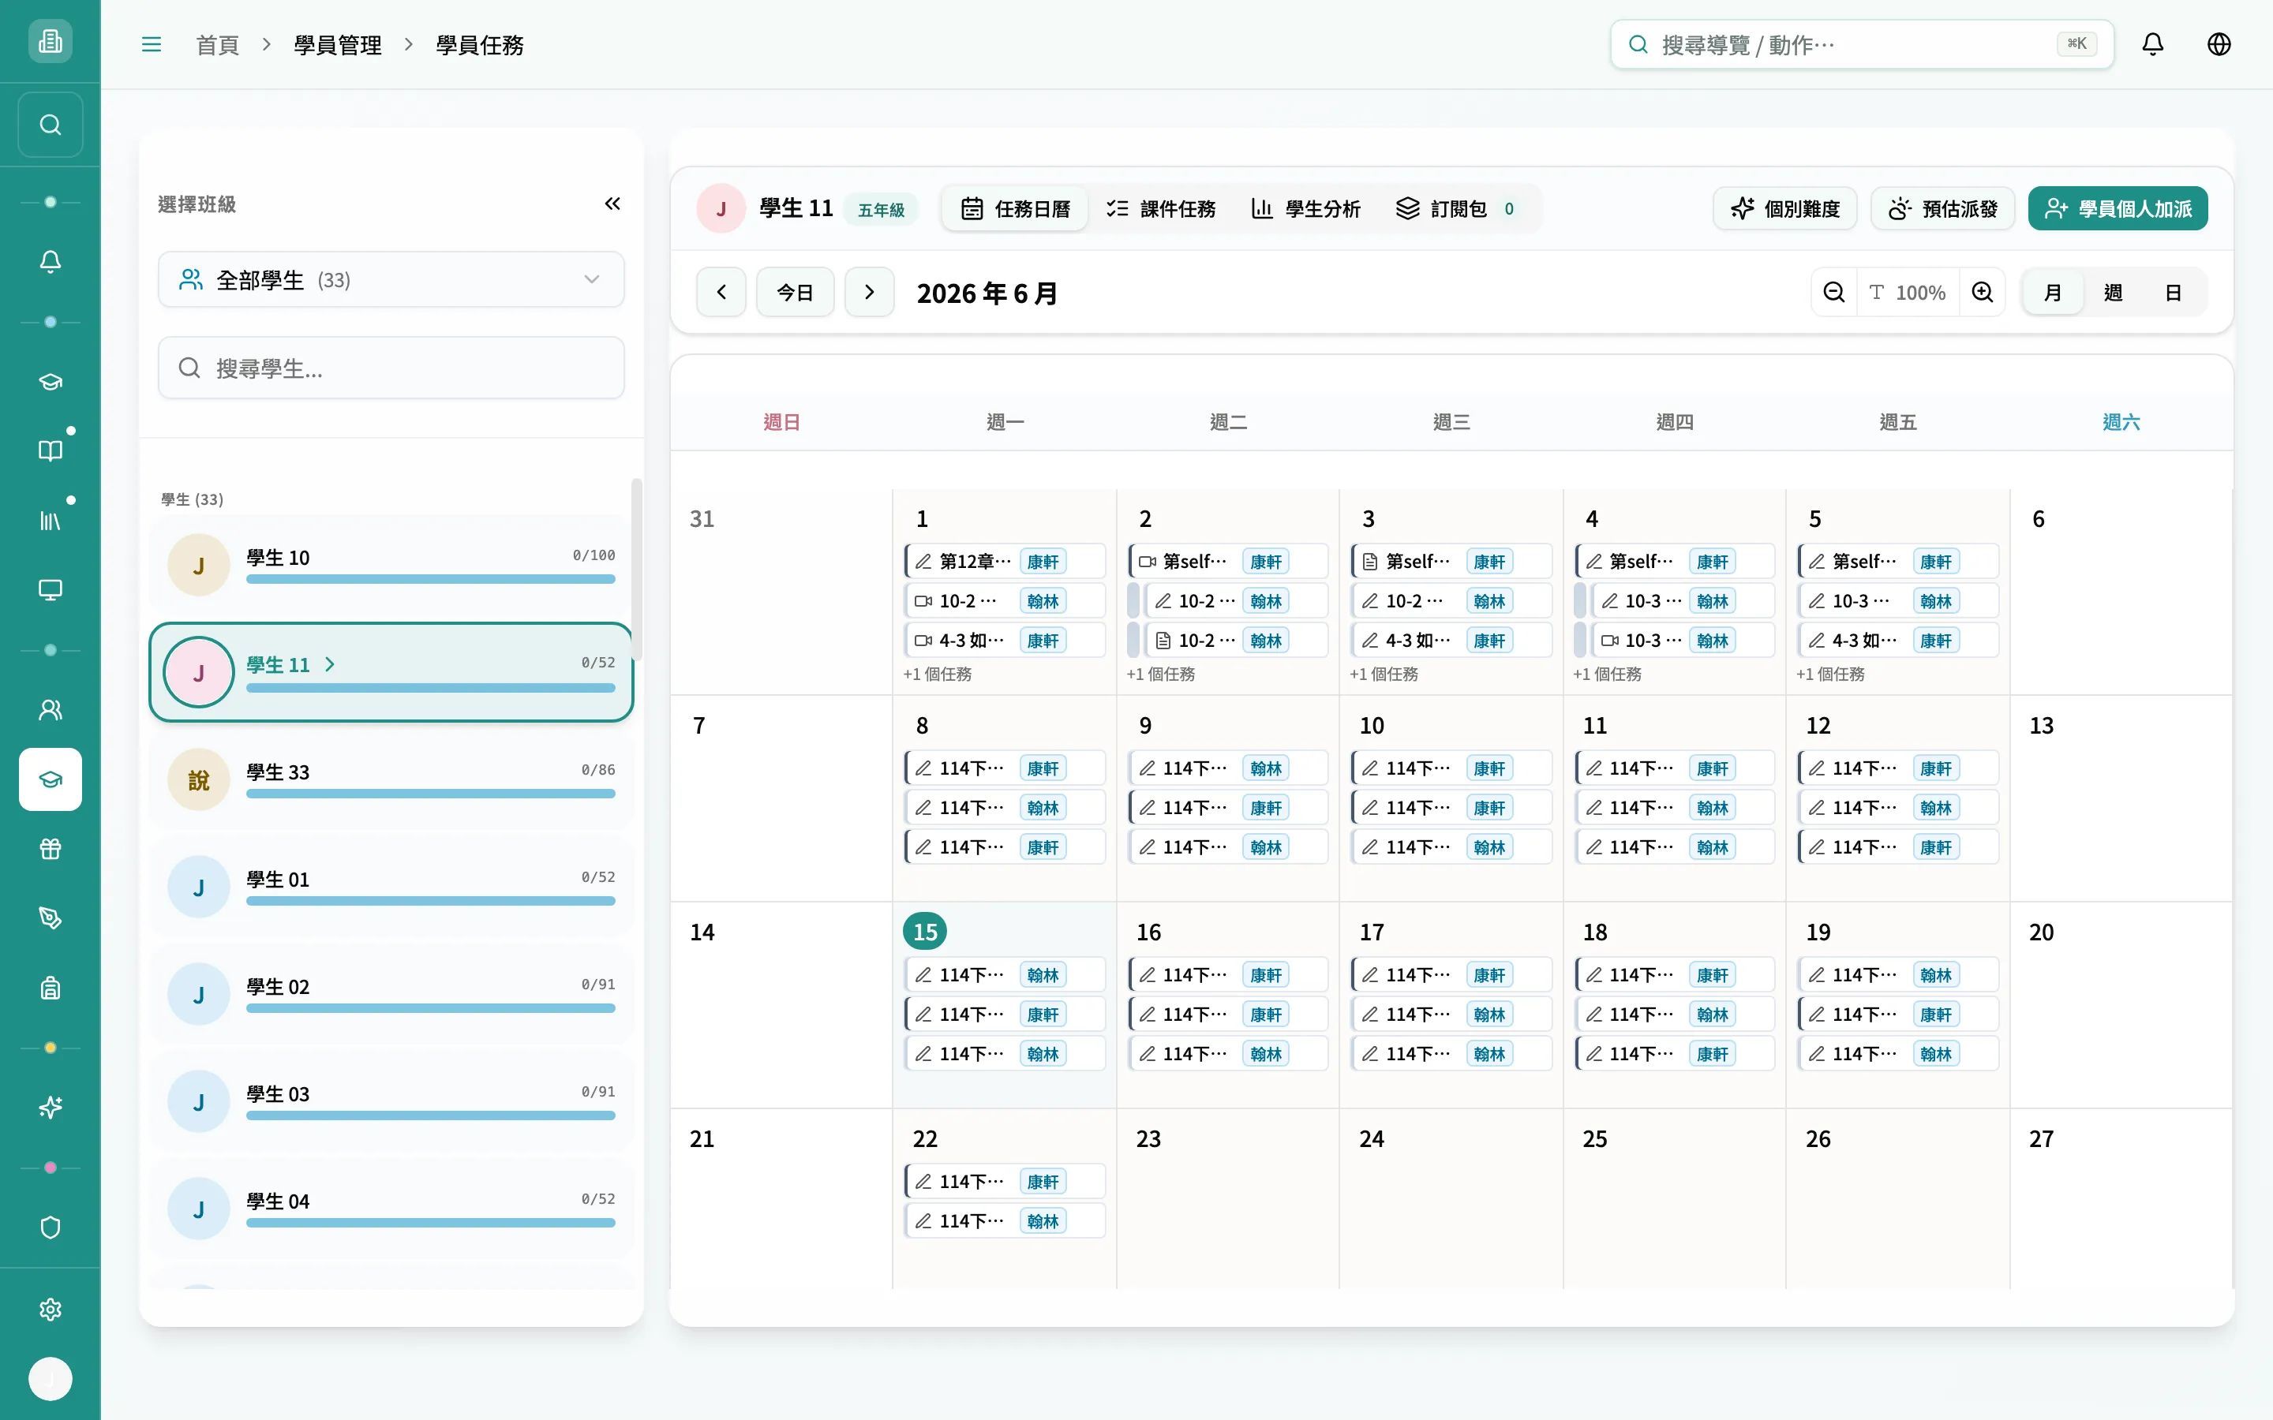Click 學生 01 progress bar
The image size is (2273, 1420).
(430, 901)
